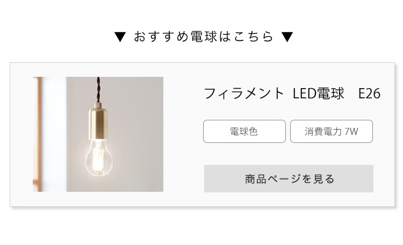Screen dimensions: 403x245
Task: Click the LED電球 text in product title
Action: point(318,93)
